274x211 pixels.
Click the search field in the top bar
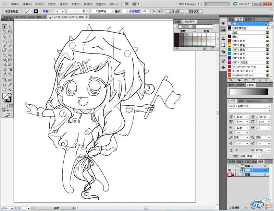click(217, 4)
